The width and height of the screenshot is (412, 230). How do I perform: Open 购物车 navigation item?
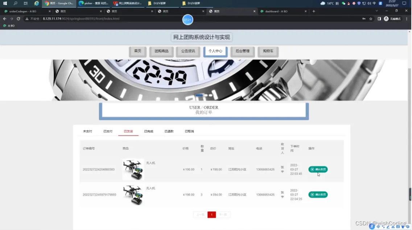point(268,51)
